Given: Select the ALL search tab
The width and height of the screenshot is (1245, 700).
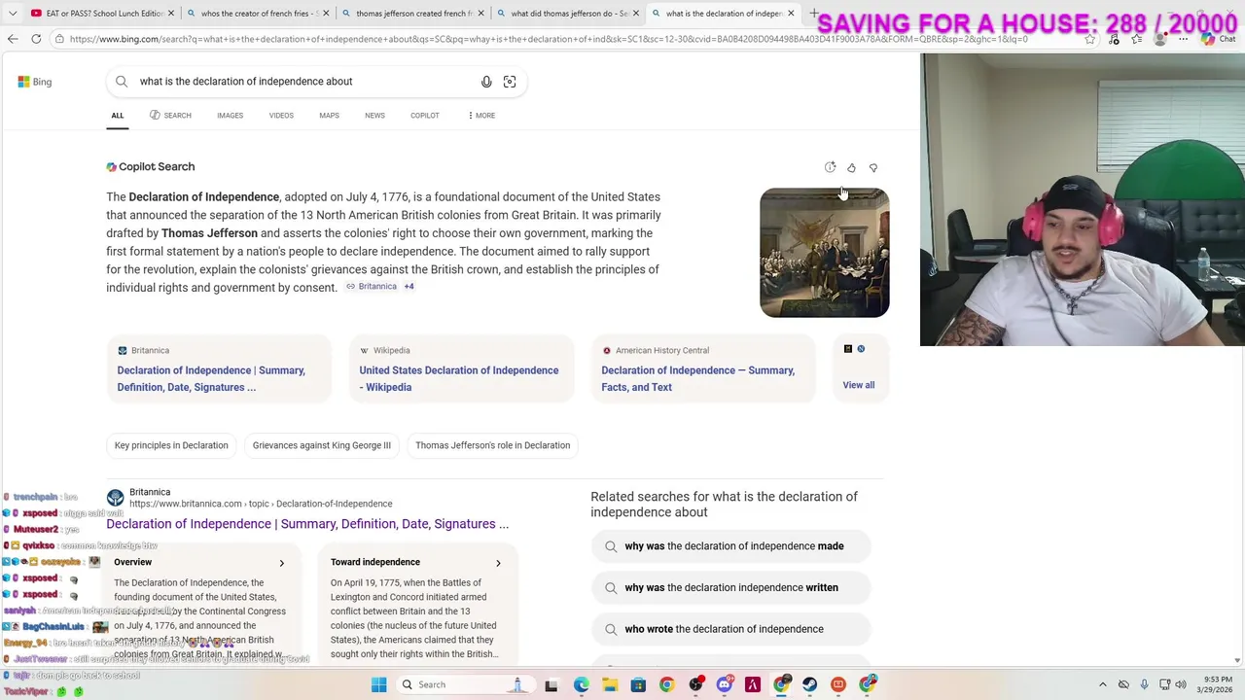Looking at the screenshot, I should pos(117,116).
